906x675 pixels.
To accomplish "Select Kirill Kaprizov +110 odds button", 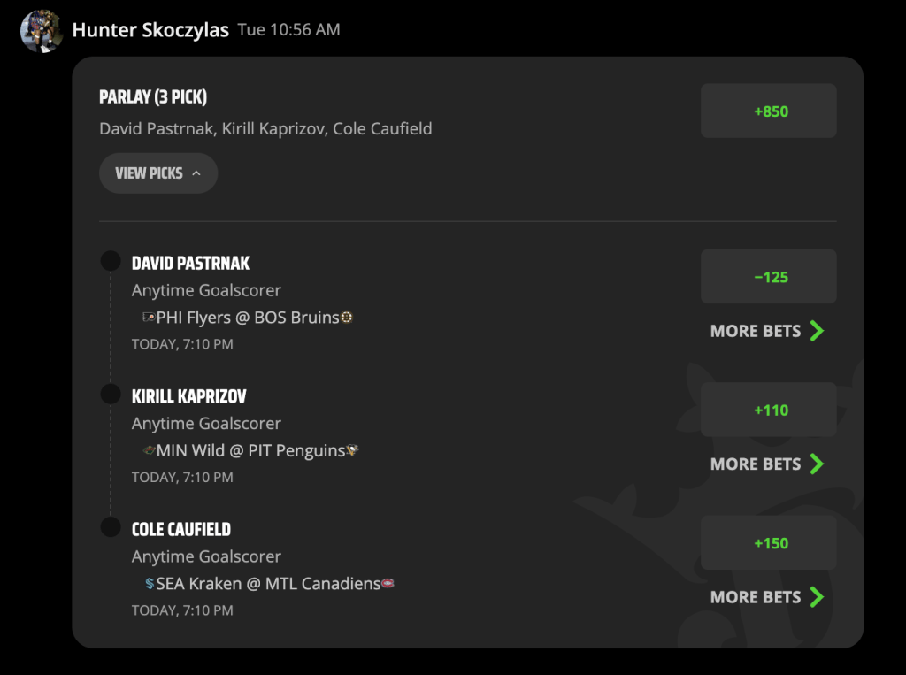I will point(769,410).
